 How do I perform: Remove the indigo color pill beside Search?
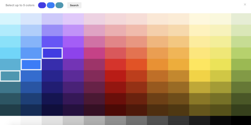(x=42, y=5)
